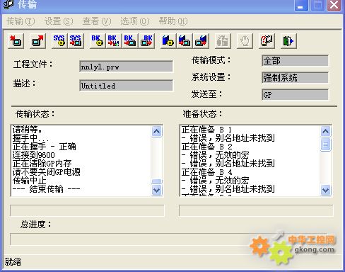Click the BK receive-from-screen icon
Screen dimensions: 345x272
coord(146,41)
